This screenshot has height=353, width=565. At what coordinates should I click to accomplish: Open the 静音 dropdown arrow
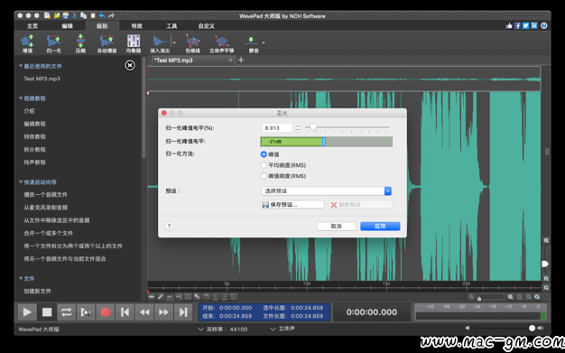point(264,42)
